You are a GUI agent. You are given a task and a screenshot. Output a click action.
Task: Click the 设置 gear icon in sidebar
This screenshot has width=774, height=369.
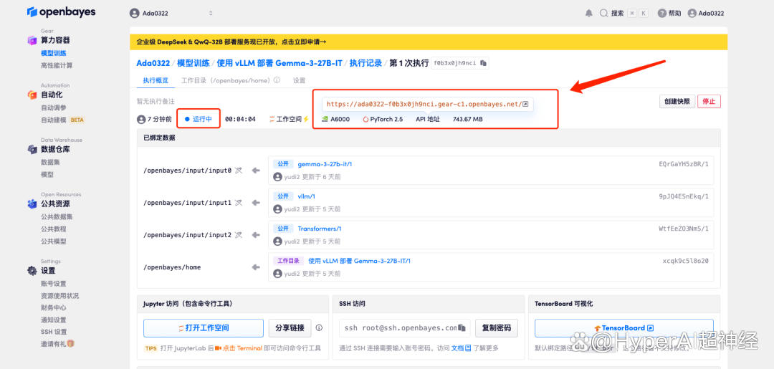32,271
